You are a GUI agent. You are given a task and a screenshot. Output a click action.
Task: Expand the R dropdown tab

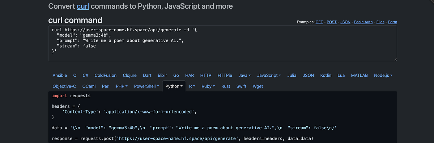click(192, 86)
